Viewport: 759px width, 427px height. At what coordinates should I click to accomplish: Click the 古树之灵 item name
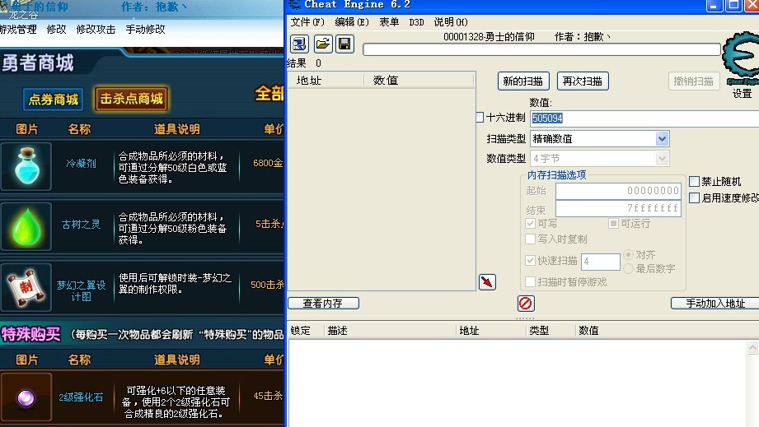coord(81,224)
